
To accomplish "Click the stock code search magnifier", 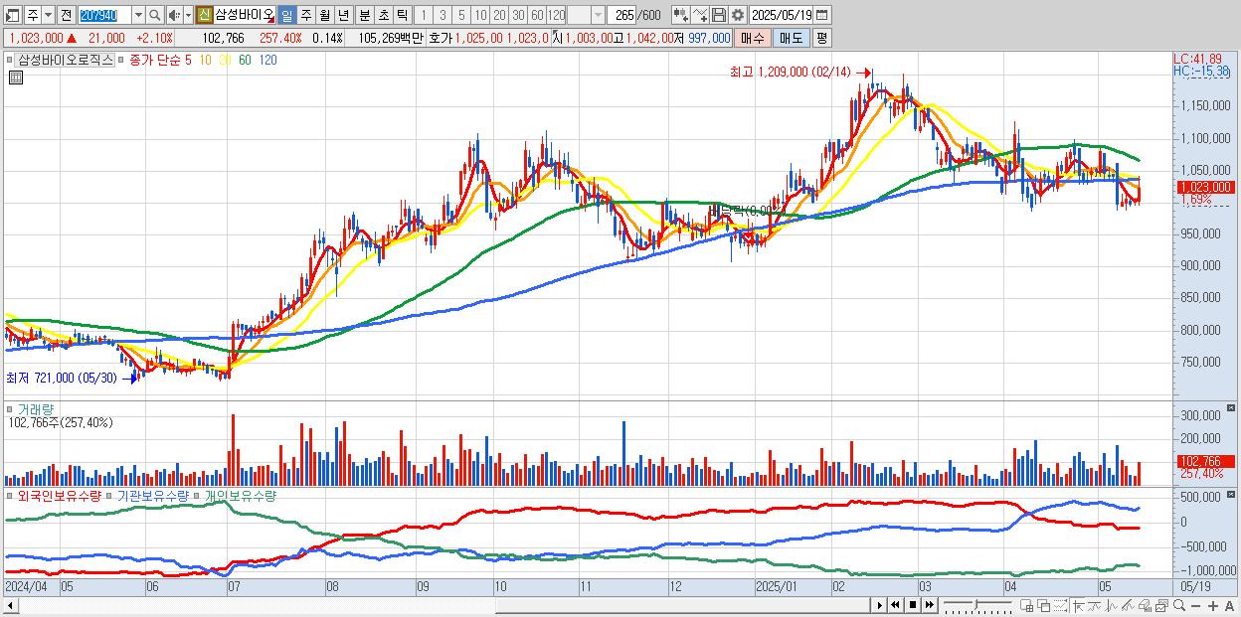I will point(155,15).
